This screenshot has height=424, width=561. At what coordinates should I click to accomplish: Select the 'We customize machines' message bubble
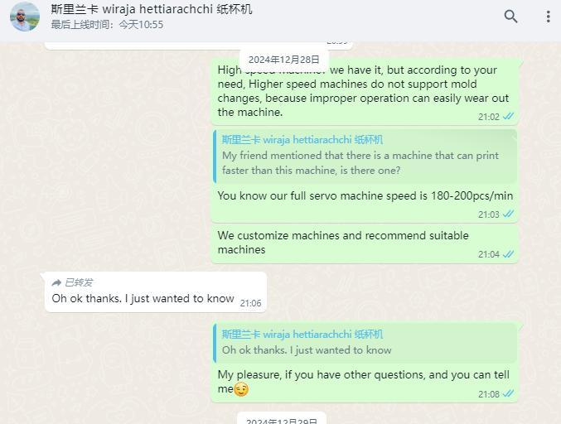click(365, 243)
